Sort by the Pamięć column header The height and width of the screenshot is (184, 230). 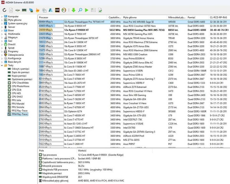coord(197,17)
